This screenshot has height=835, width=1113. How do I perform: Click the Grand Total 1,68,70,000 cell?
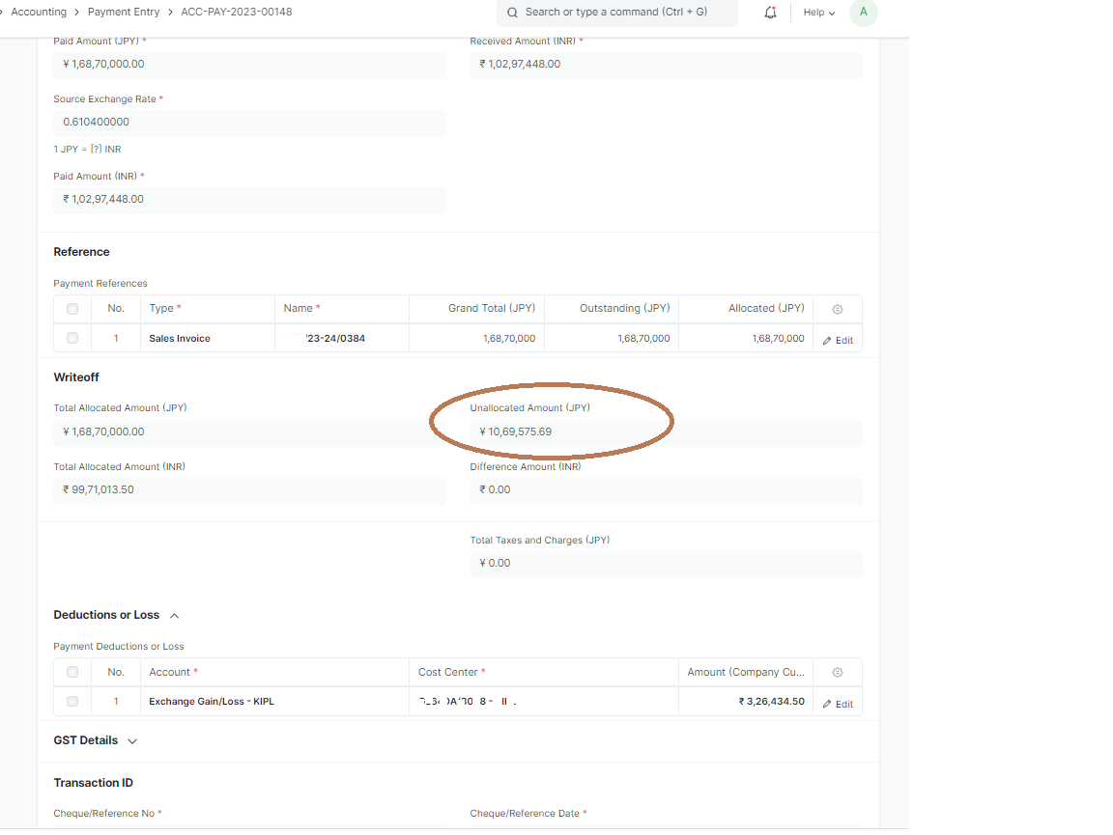coord(477,339)
